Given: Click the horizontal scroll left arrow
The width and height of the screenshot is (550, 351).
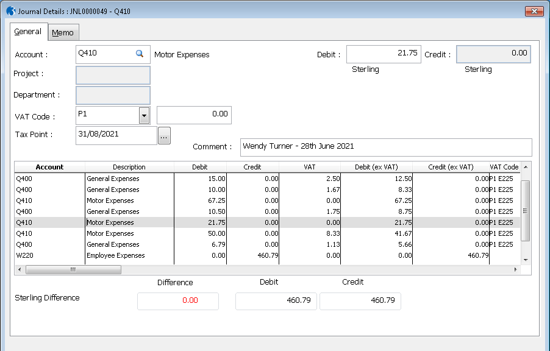Looking at the screenshot, I should 20,270.
